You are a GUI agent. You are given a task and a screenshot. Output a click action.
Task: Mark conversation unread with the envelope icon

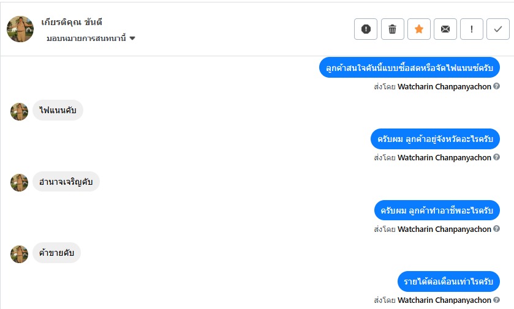pyautogui.click(x=445, y=29)
